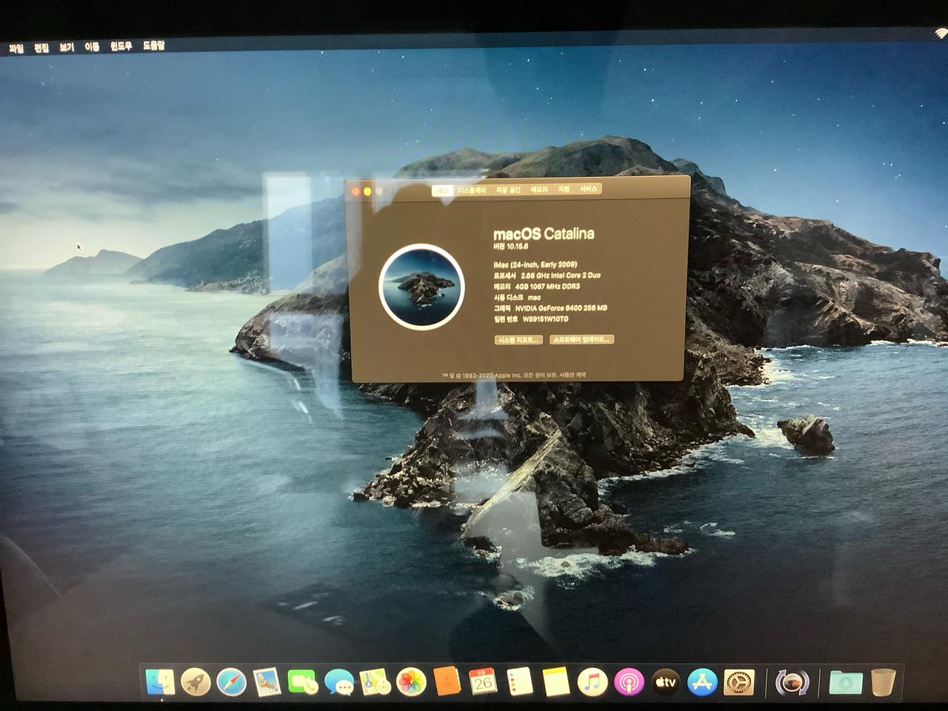
Task: Click the 시스템 리포트... button
Action: pos(518,340)
